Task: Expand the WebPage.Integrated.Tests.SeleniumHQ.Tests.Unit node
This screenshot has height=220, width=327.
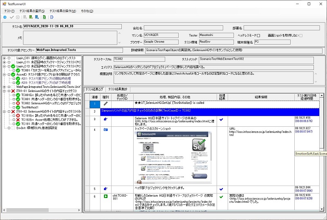Action: pos(4,87)
